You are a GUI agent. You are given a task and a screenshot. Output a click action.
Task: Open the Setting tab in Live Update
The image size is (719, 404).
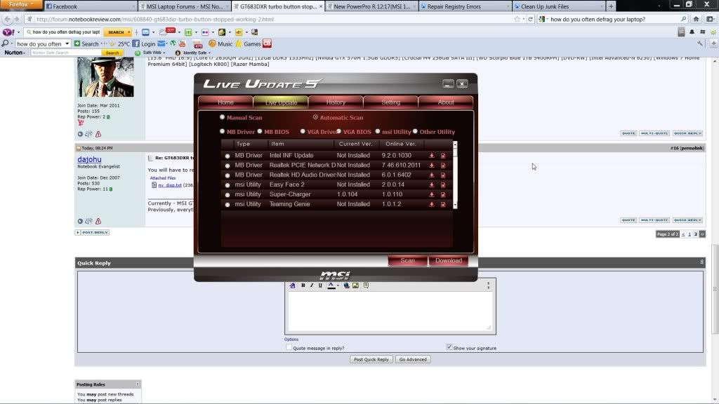(x=390, y=102)
